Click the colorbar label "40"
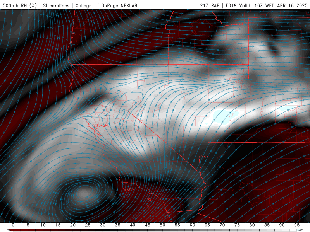The width and height of the screenshot is (310, 232). [133, 225]
